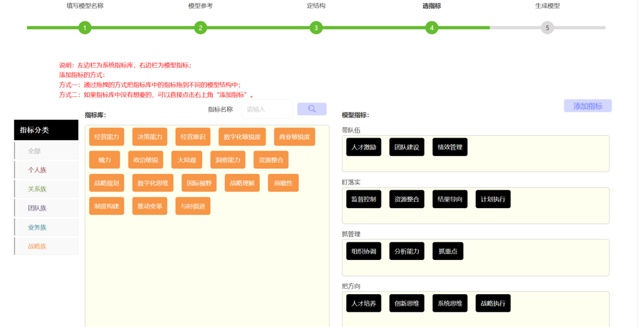
Task: Click the 数字化思维 indicator chip
Action: pos(153,183)
